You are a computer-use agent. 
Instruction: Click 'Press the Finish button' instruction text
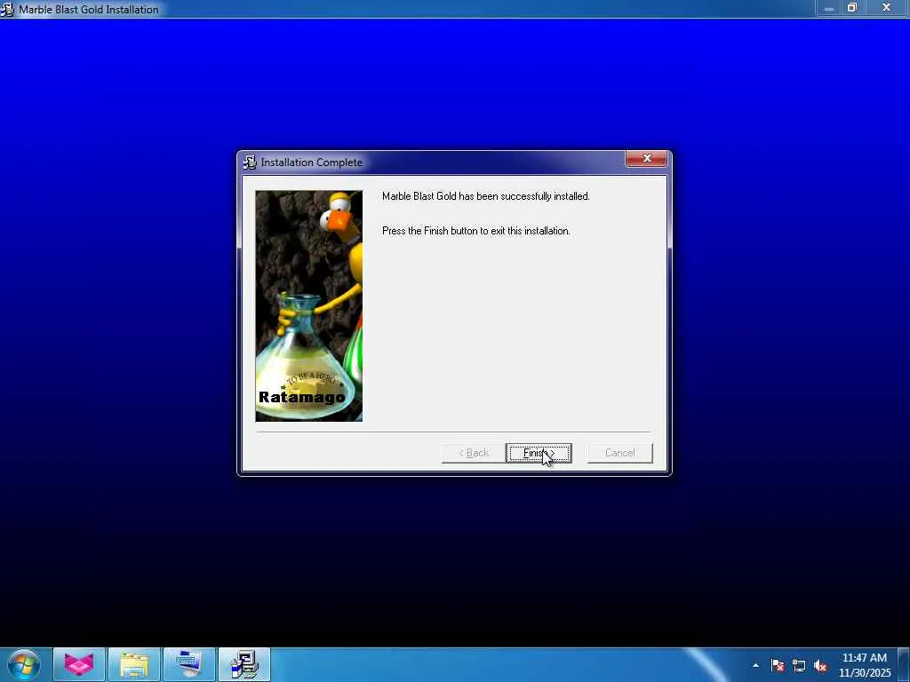coord(476,231)
